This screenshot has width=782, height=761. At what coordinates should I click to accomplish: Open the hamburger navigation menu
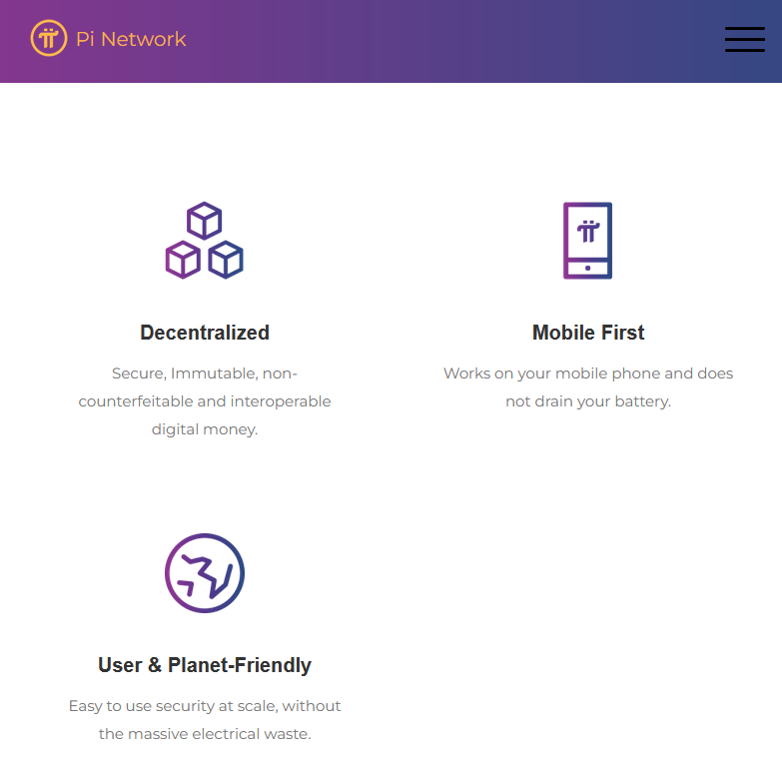pyautogui.click(x=745, y=39)
